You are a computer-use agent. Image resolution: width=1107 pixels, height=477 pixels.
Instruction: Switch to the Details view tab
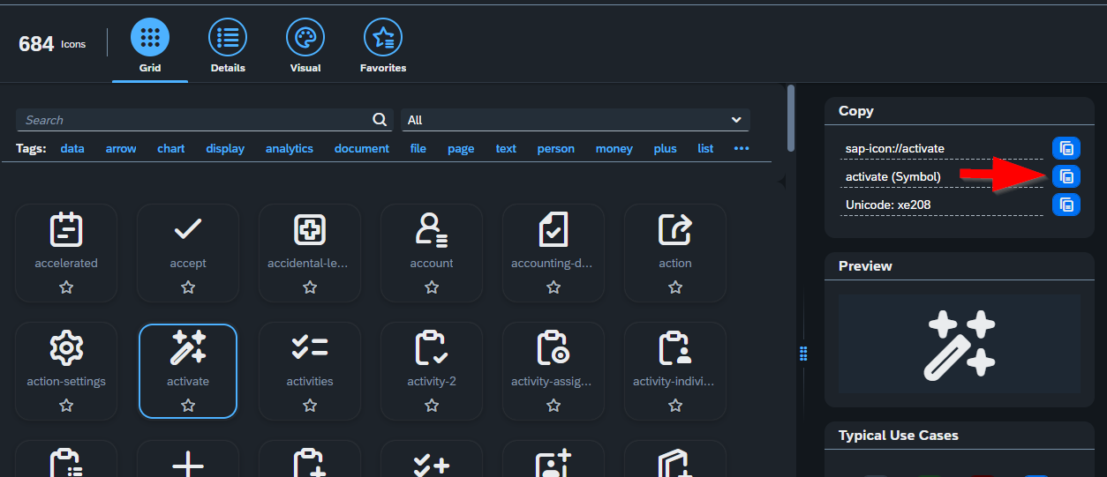point(228,47)
